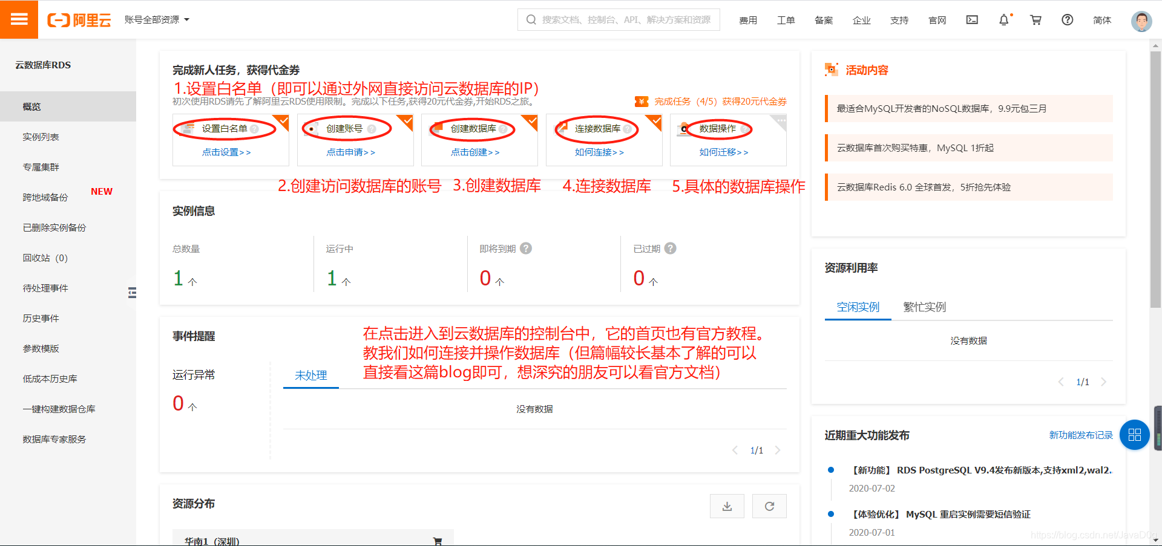
Task: Open the 备案 menu
Action: (824, 20)
